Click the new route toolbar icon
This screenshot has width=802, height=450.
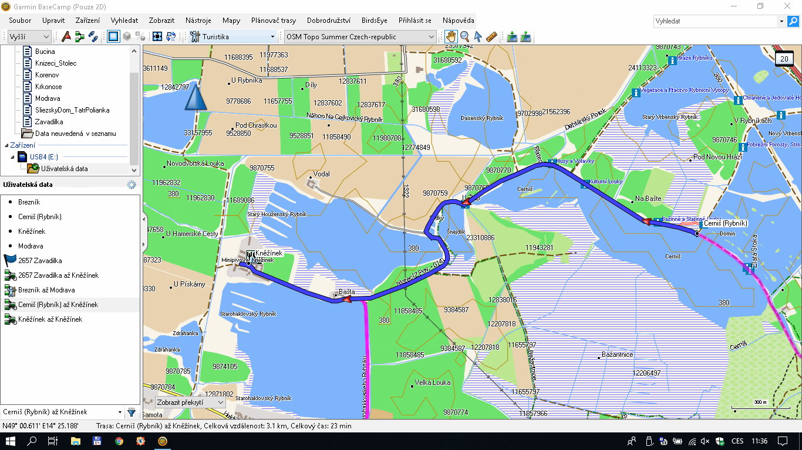pyautogui.click(x=79, y=36)
